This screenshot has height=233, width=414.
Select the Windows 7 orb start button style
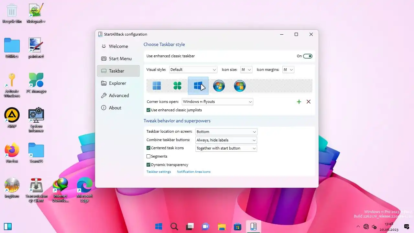(219, 86)
